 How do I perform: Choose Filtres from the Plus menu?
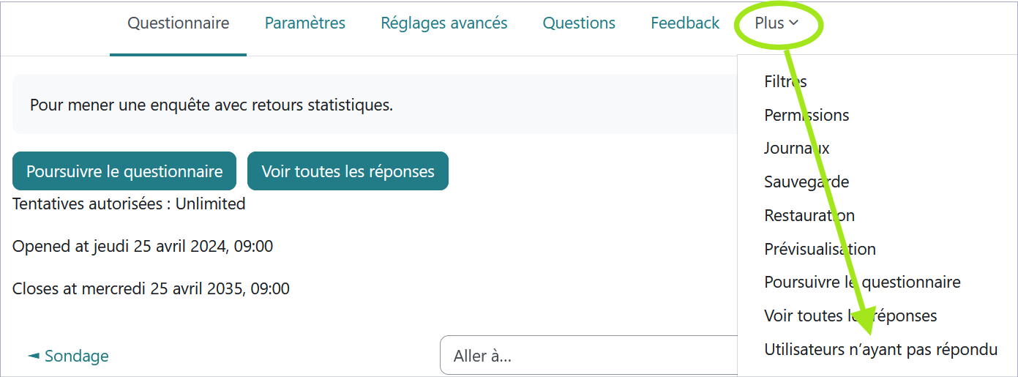785,81
